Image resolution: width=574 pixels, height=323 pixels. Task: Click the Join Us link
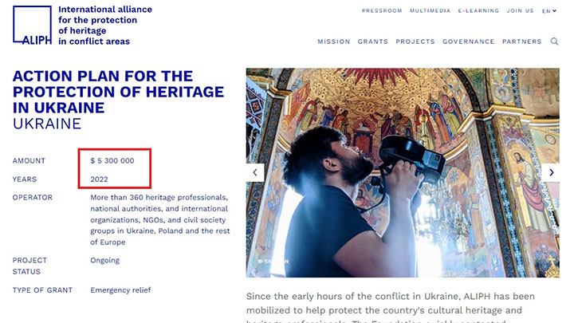click(x=520, y=11)
